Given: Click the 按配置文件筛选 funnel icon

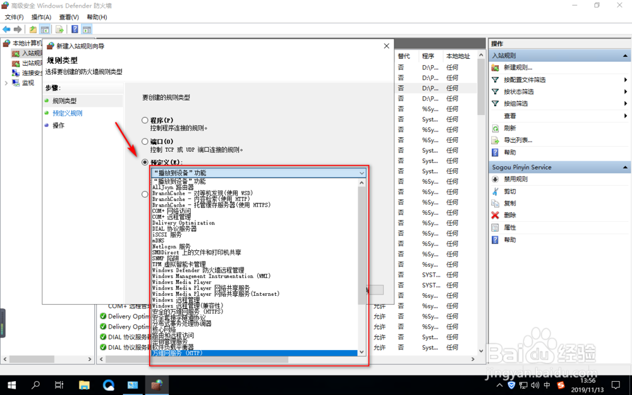Looking at the screenshot, I should click(x=495, y=80).
